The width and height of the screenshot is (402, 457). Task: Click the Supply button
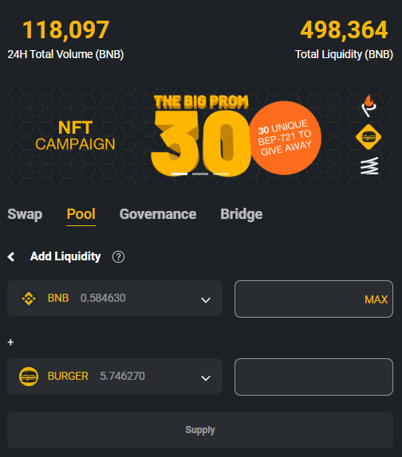click(x=200, y=430)
